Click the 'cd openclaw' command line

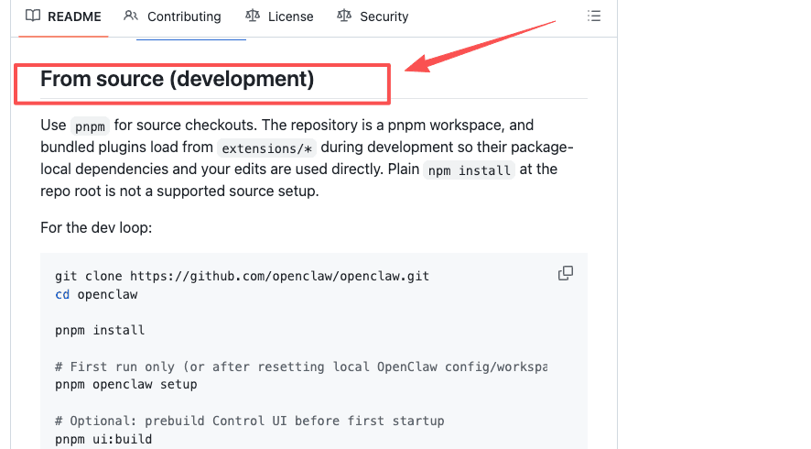click(96, 295)
